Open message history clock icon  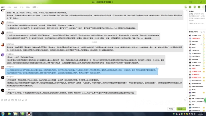coord(185,100)
